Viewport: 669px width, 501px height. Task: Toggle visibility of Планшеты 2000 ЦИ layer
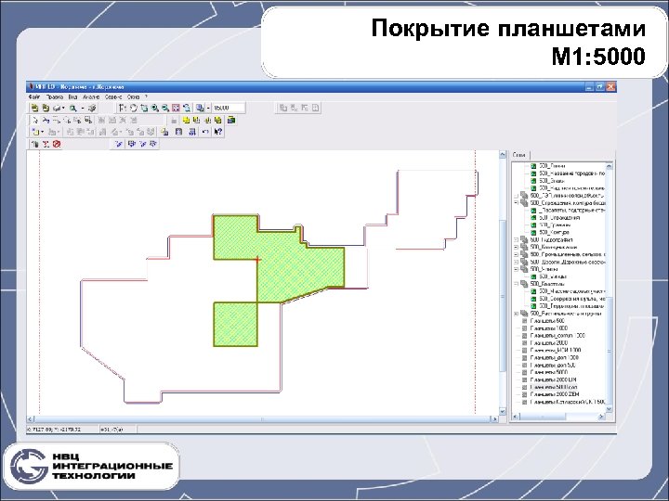click(x=525, y=379)
